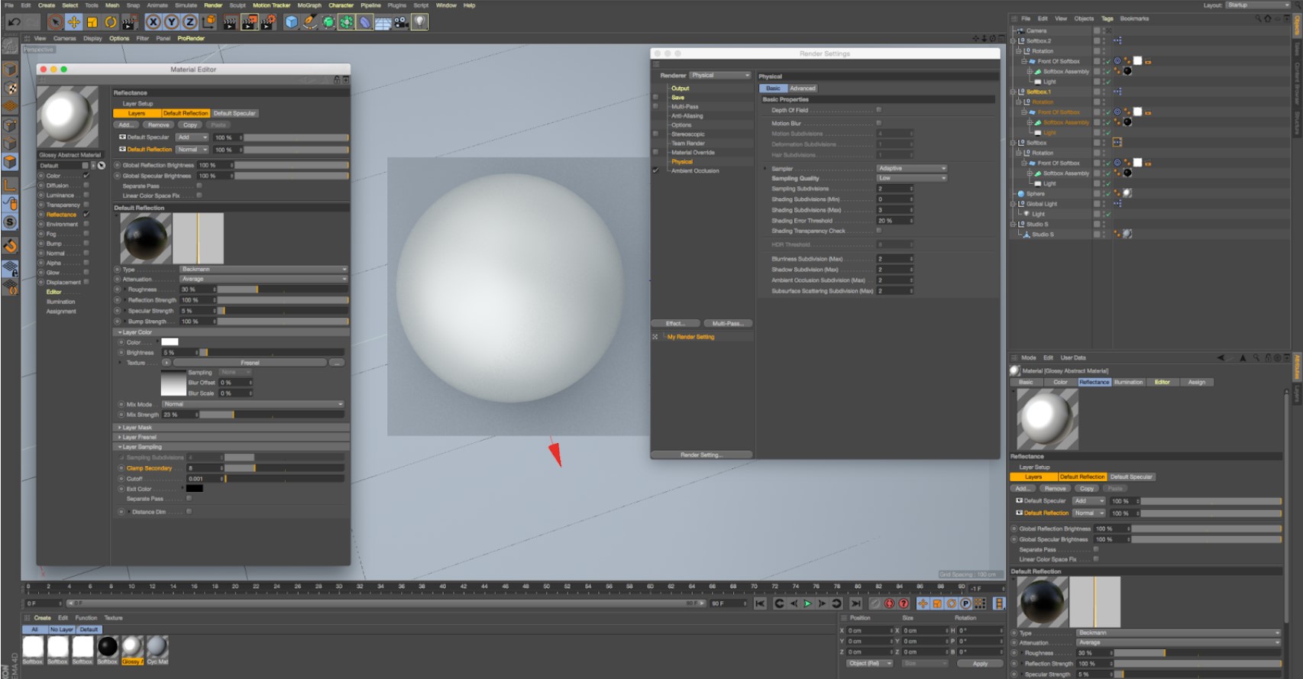
Task: Open Edit Render Settings gear clapperboard
Action: [x=267, y=22]
